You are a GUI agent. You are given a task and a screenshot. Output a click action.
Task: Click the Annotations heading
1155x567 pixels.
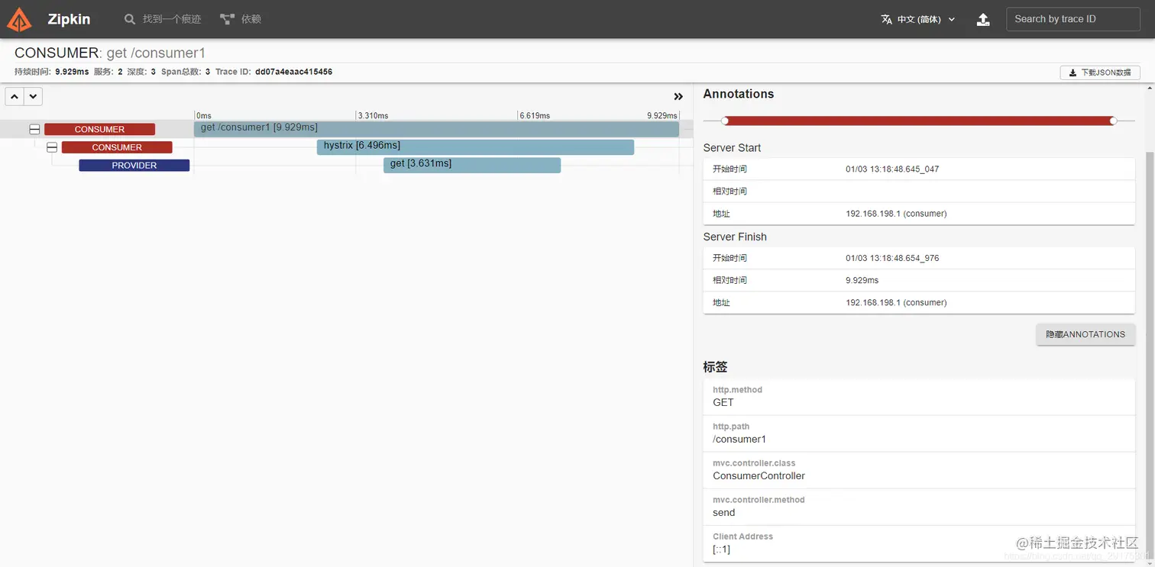[739, 94]
